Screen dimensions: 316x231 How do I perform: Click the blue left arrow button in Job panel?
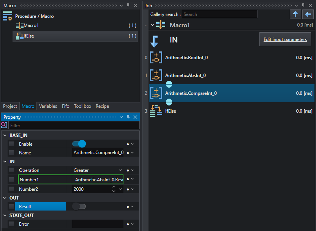click(x=308, y=14)
